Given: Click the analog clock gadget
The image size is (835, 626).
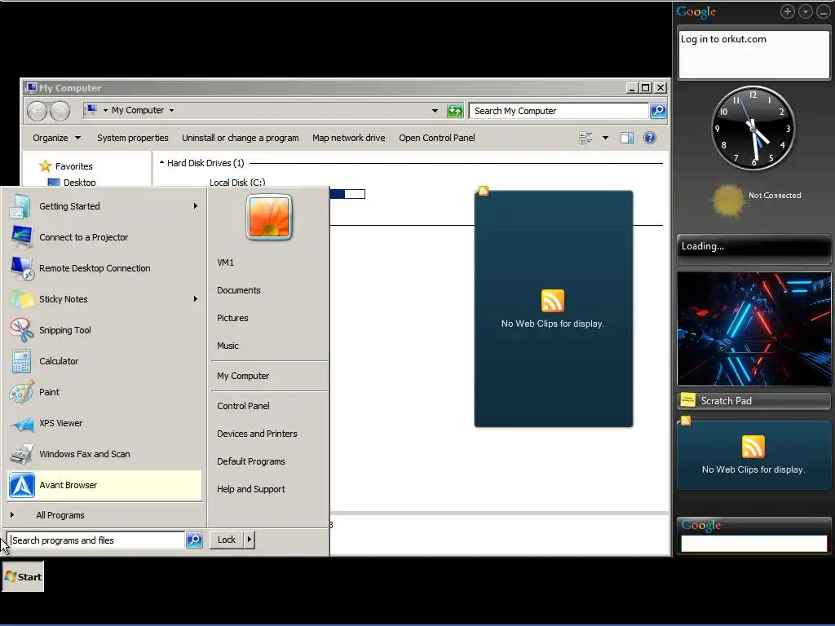Looking at the screenshot, I should 753,128.
